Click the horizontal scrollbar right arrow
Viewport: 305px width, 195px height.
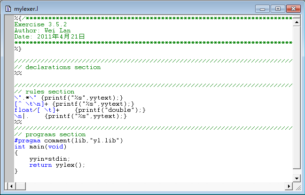[x=289, y=186]
